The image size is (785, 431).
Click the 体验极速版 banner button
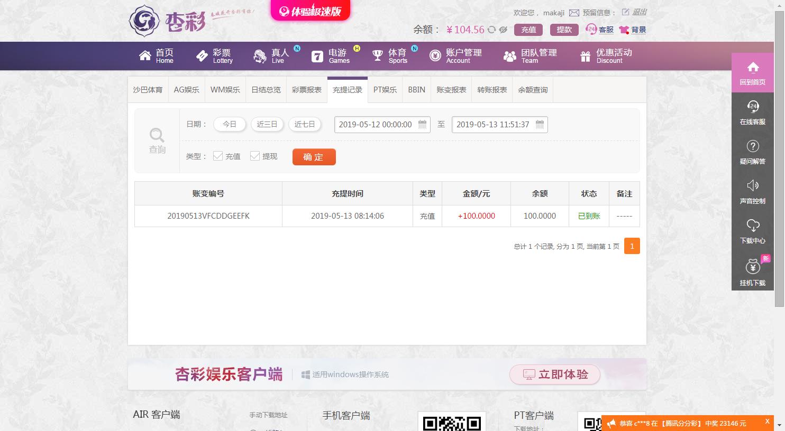311,11
